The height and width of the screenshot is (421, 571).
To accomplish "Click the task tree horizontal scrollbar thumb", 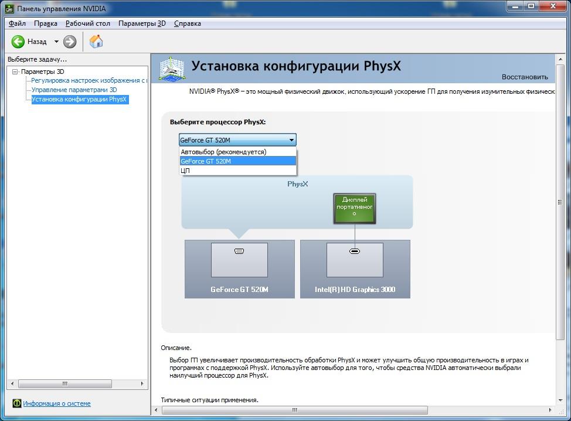I will click(x=65, y=383).
